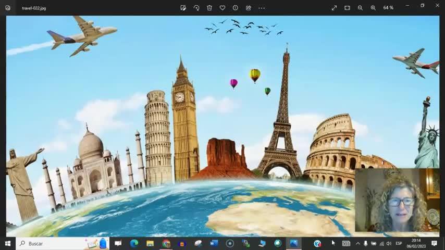Click the microphone tray icon
Screen dimensions: 445x250
pos(366,243)
